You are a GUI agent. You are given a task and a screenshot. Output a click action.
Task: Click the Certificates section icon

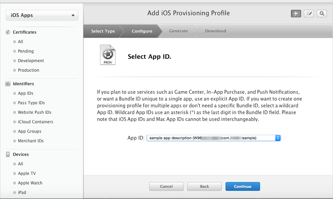[8, 32]
